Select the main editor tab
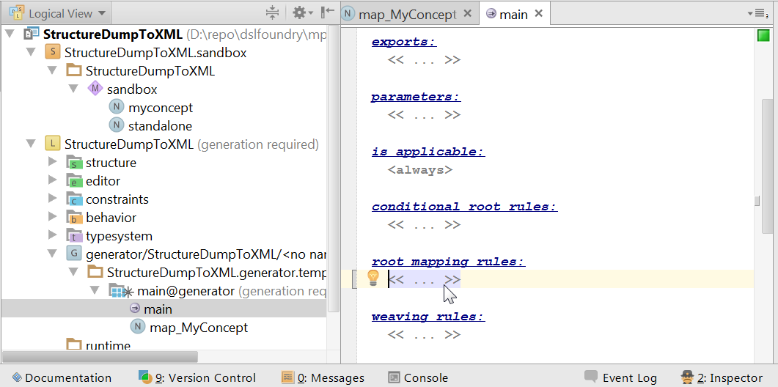Viewport: 778px width, 387px height. (x=513, y=15)
